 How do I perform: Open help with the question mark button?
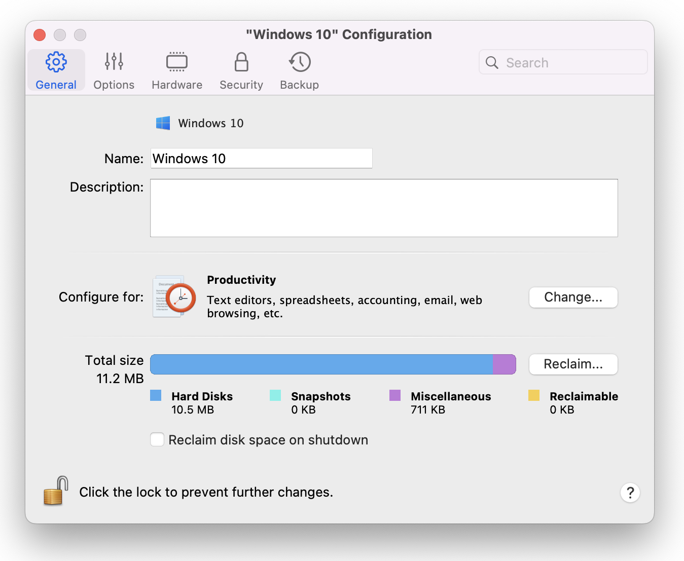pyautogui.click(x=630, y=493)
